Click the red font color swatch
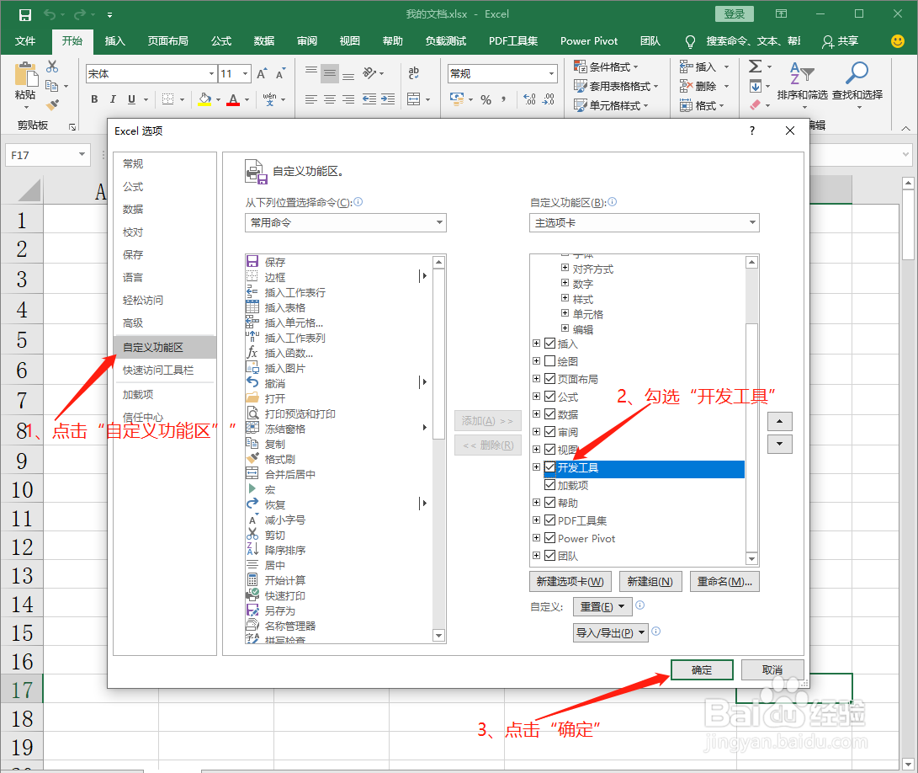The width and height of the screenshot is (918, 773). click(x=233, y=99)
